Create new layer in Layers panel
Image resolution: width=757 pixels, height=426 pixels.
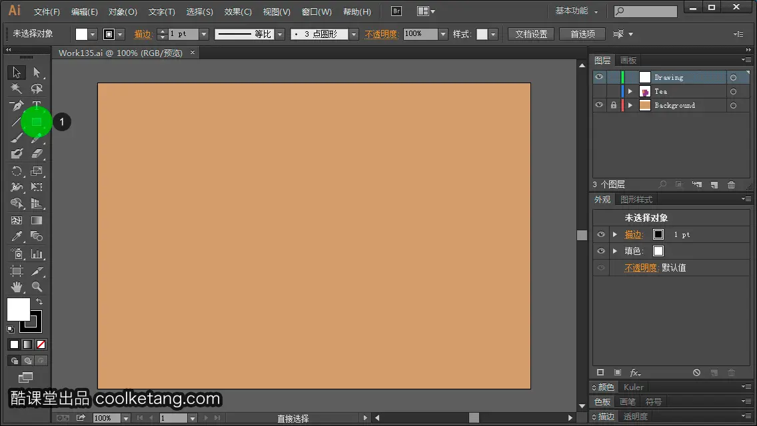point(714,185)
